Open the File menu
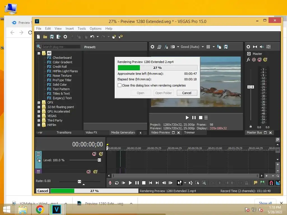287x215 pixels. 39,29
